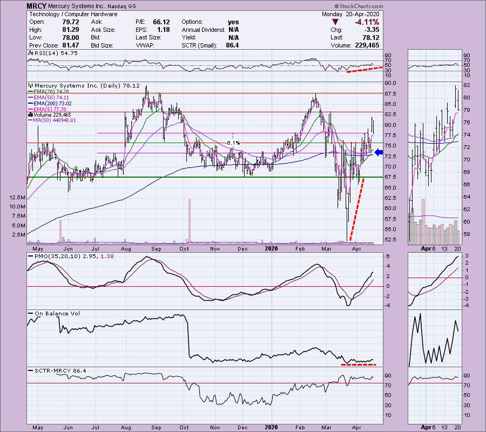Click the zoomed RSI thumbnail panel
The width and height of the screenshot is (486, 432).
point(435,65)
